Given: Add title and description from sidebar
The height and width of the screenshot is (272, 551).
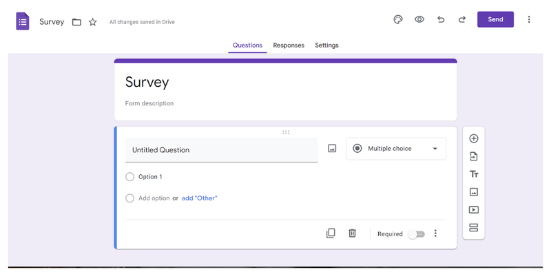Looking at the screenshot, I should 474,174.
